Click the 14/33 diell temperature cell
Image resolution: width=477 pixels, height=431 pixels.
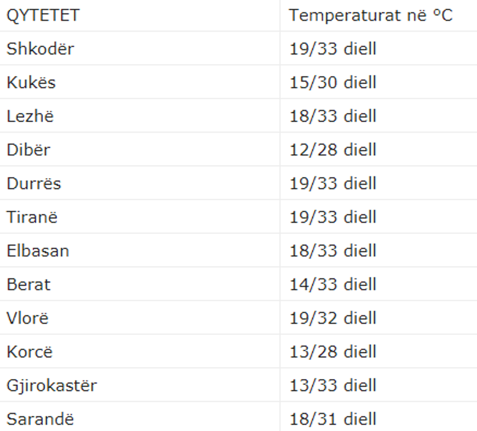[x=333, y=285]
